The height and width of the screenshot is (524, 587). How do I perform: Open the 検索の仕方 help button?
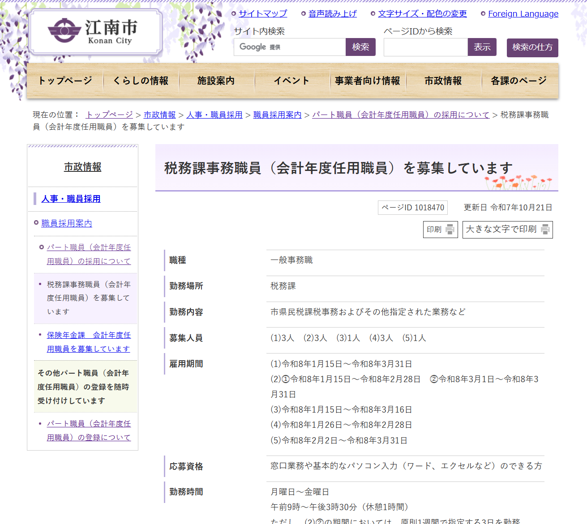pyautogui.click(x=532, y=47)
